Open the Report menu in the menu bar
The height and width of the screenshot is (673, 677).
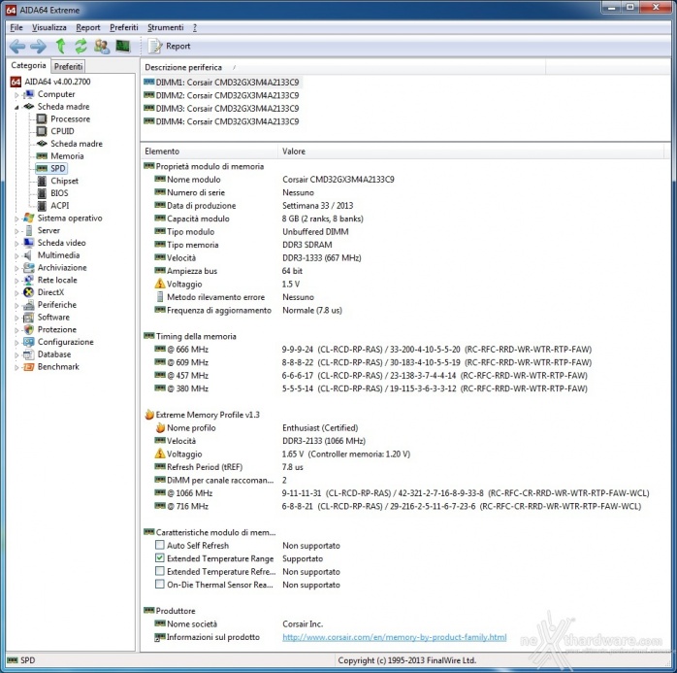tap(88, 27)
